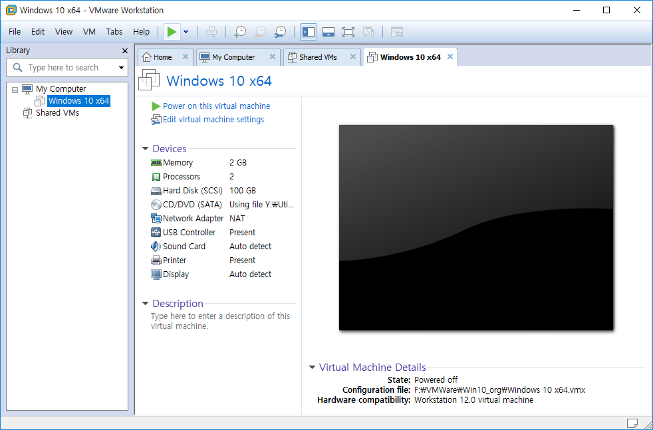
Task: Collapse the Description section
Action: [146, 304]
